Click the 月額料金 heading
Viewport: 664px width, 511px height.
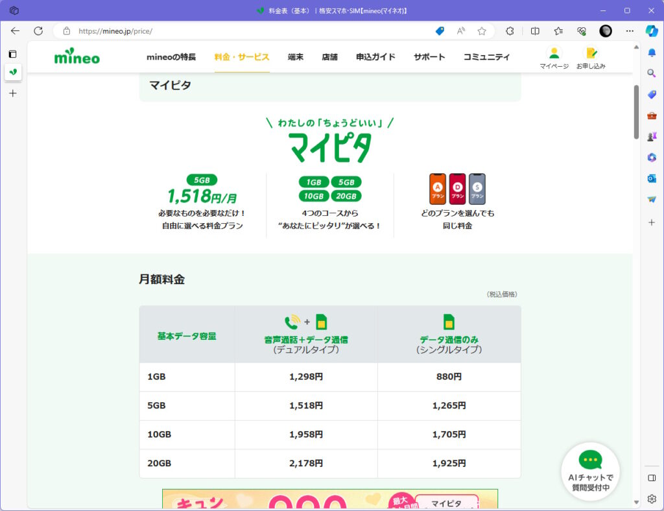coord(161,279)
